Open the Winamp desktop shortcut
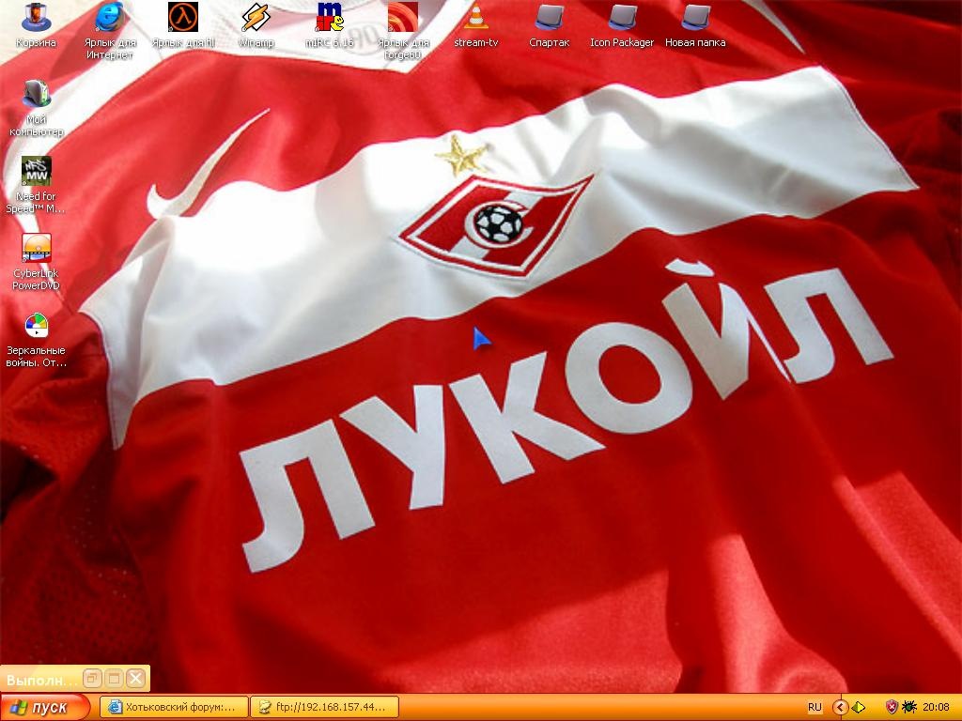The image size is (962, 721). pyautogui.click(x=255, y=18)
